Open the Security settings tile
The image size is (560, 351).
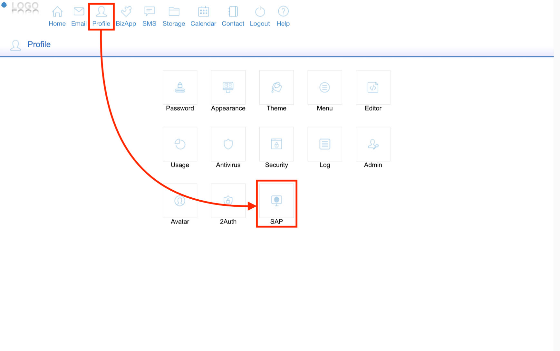pos(276,144)
